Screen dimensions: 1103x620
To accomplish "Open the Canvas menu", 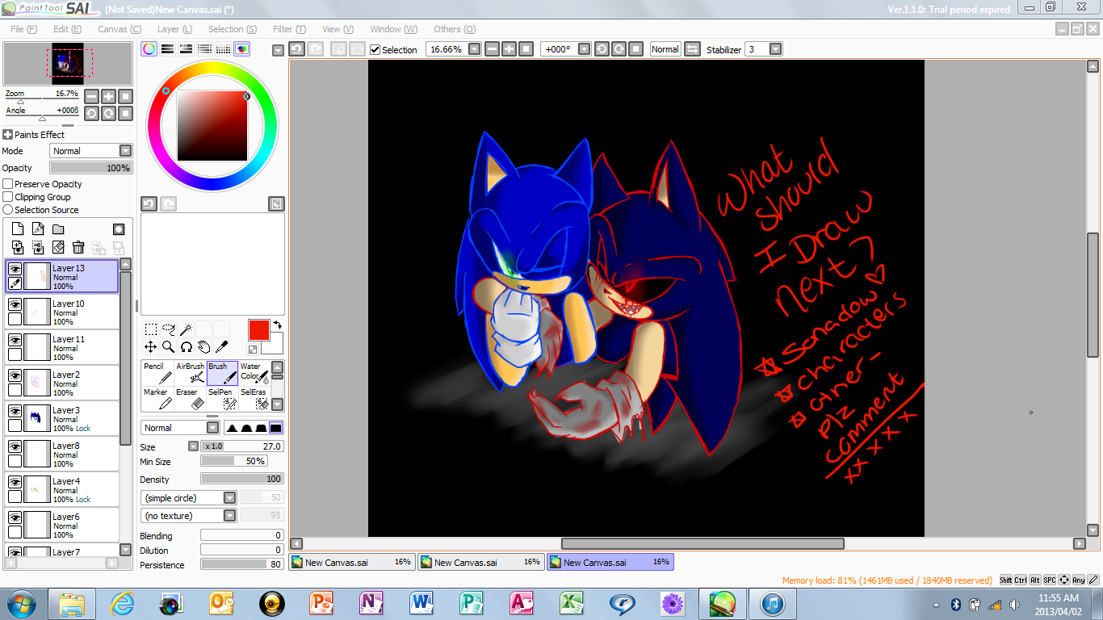I will point(119,29).
